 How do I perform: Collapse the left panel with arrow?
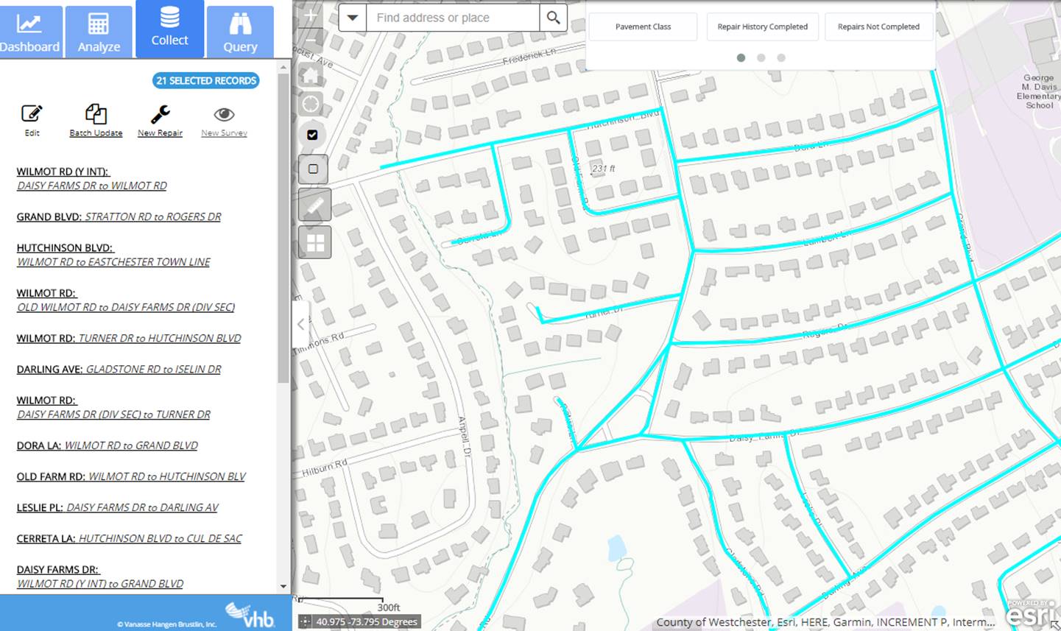(300, 324)
